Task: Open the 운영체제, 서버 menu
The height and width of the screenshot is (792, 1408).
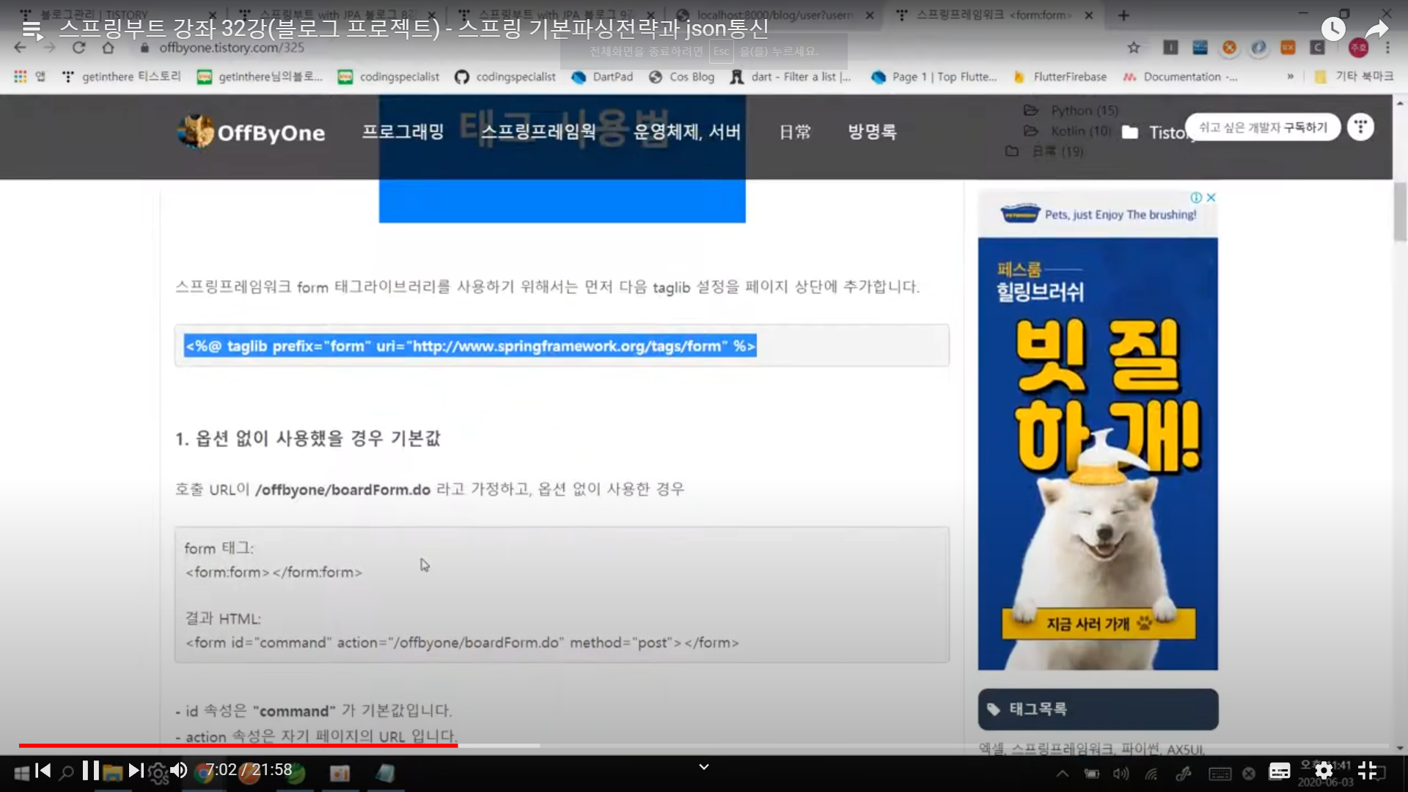Action: pos(687,132)
